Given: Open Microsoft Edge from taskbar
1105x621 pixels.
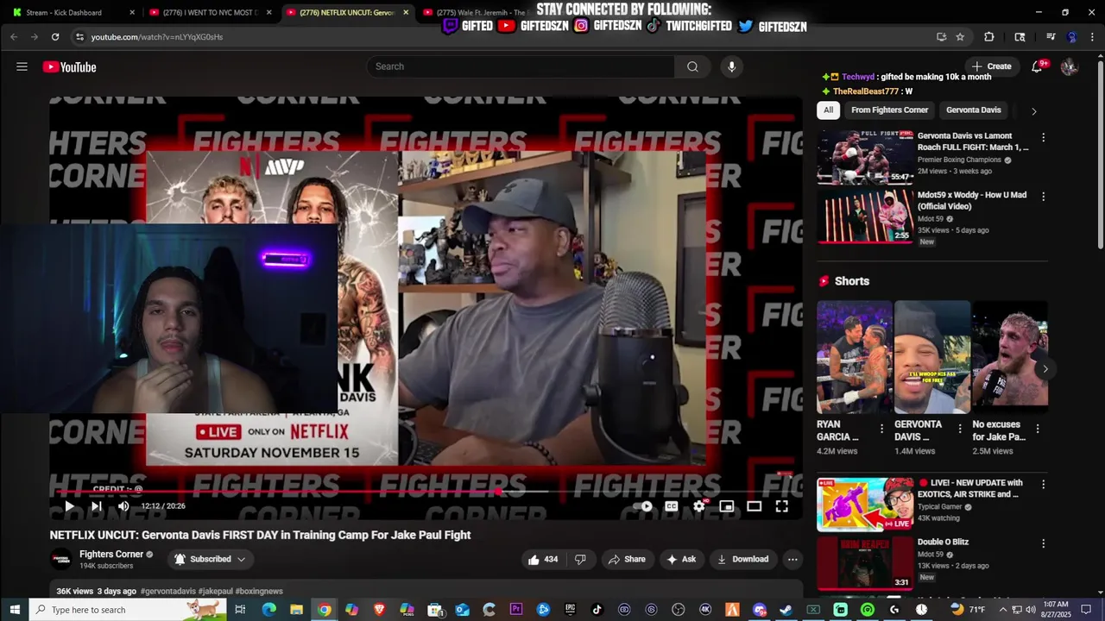Looking at the screenshot, I should point(268,610).
